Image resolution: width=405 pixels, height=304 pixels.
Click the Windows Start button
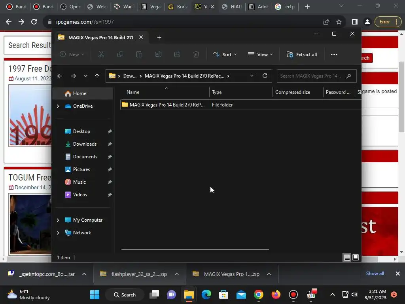95,294
